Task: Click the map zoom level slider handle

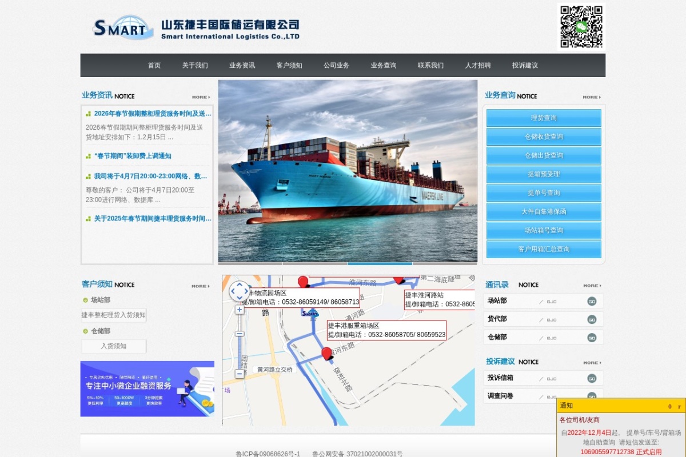Action: 240,334
